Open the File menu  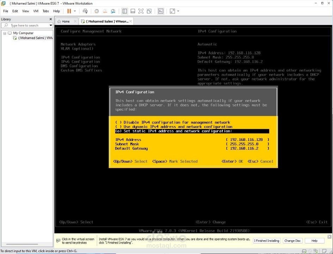pyautogui.click(x=6, y=11)
